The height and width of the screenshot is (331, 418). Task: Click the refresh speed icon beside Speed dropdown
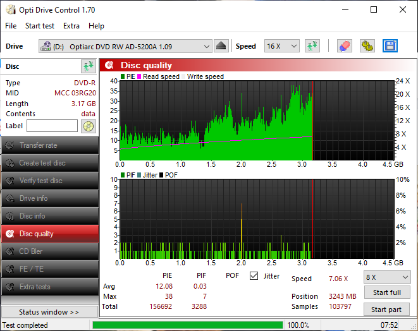coord(312,46)
